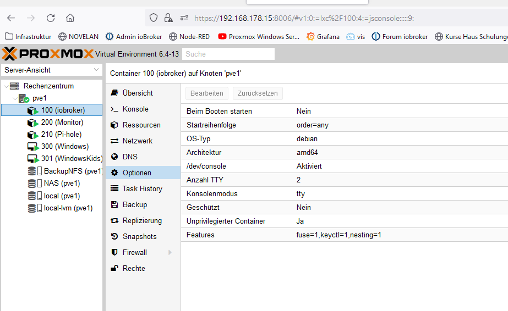The width and height of the screenshot is (508, 311).
Task: Select the Features option row
Action: (x=345, y=235)
